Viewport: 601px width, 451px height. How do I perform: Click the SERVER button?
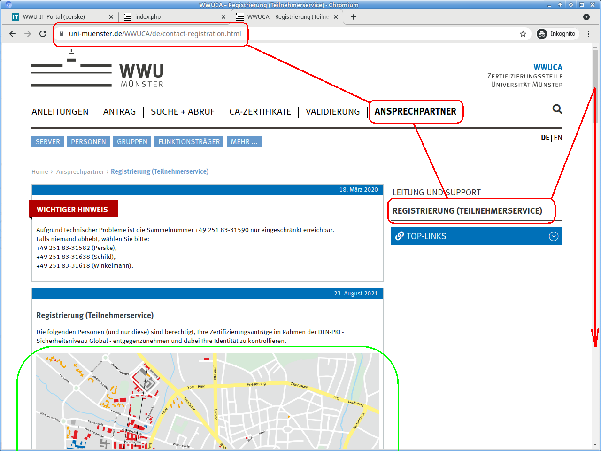pos(48,142)
